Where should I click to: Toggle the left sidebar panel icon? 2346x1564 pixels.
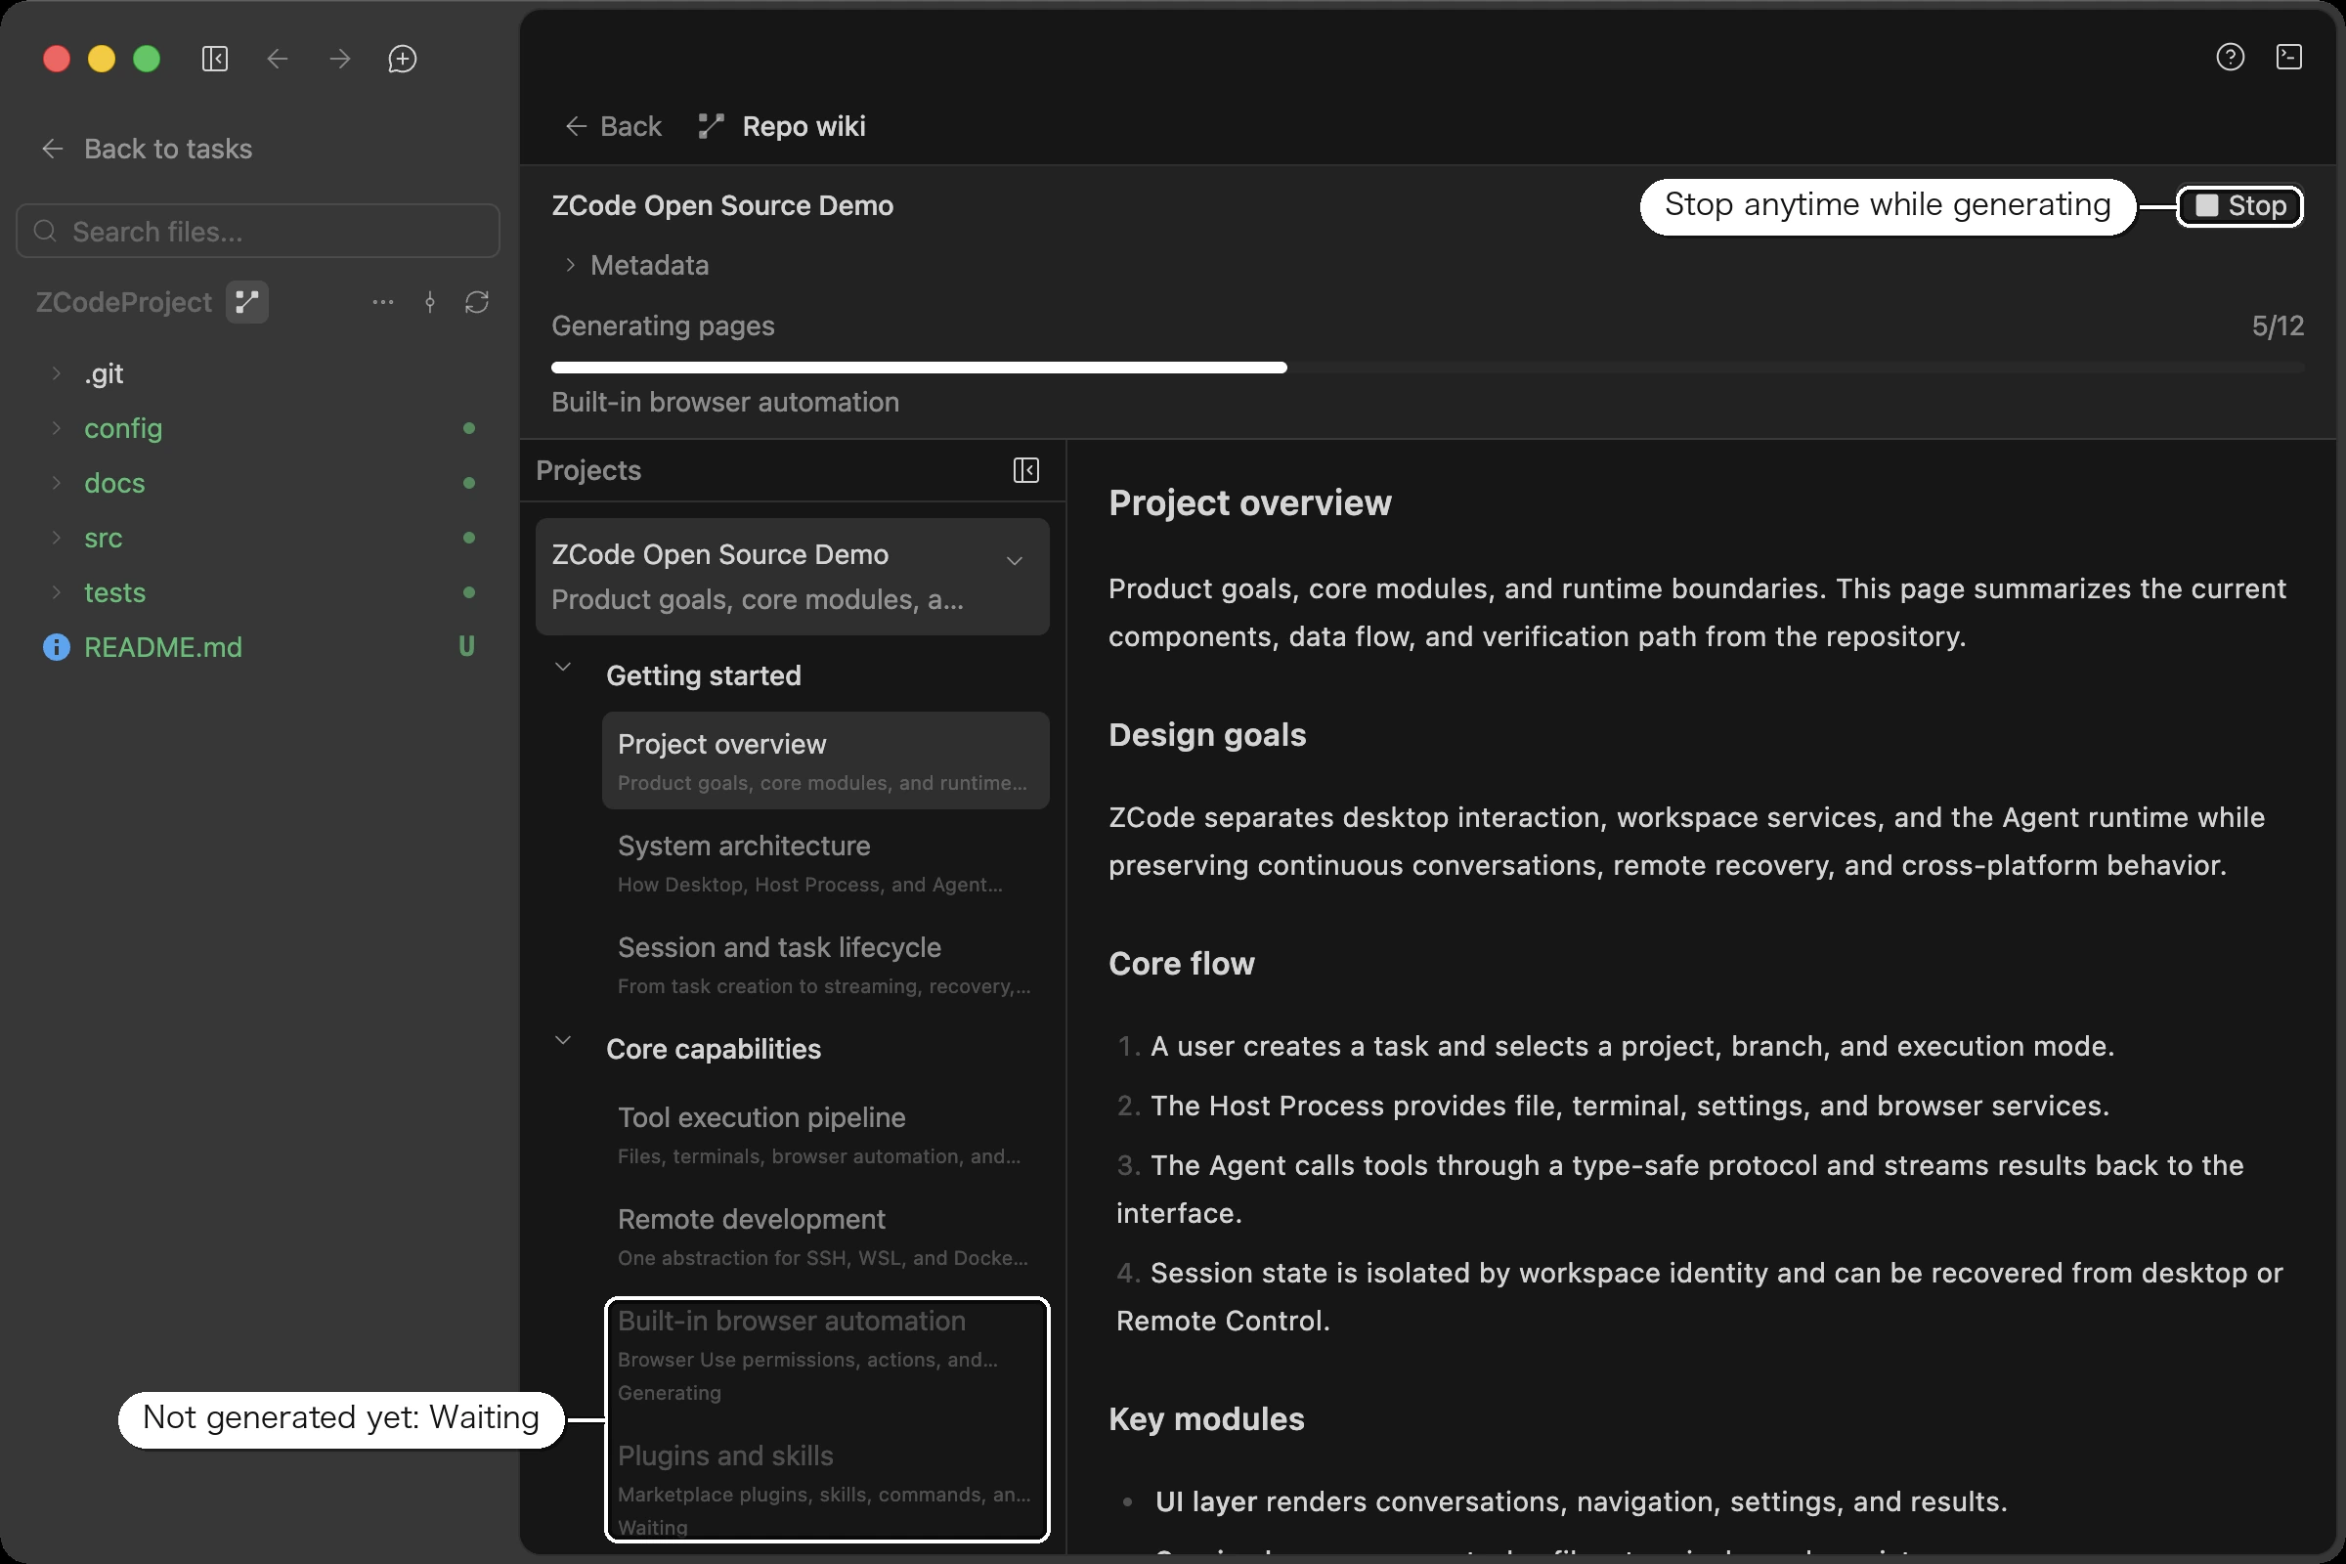pos(214,59)
